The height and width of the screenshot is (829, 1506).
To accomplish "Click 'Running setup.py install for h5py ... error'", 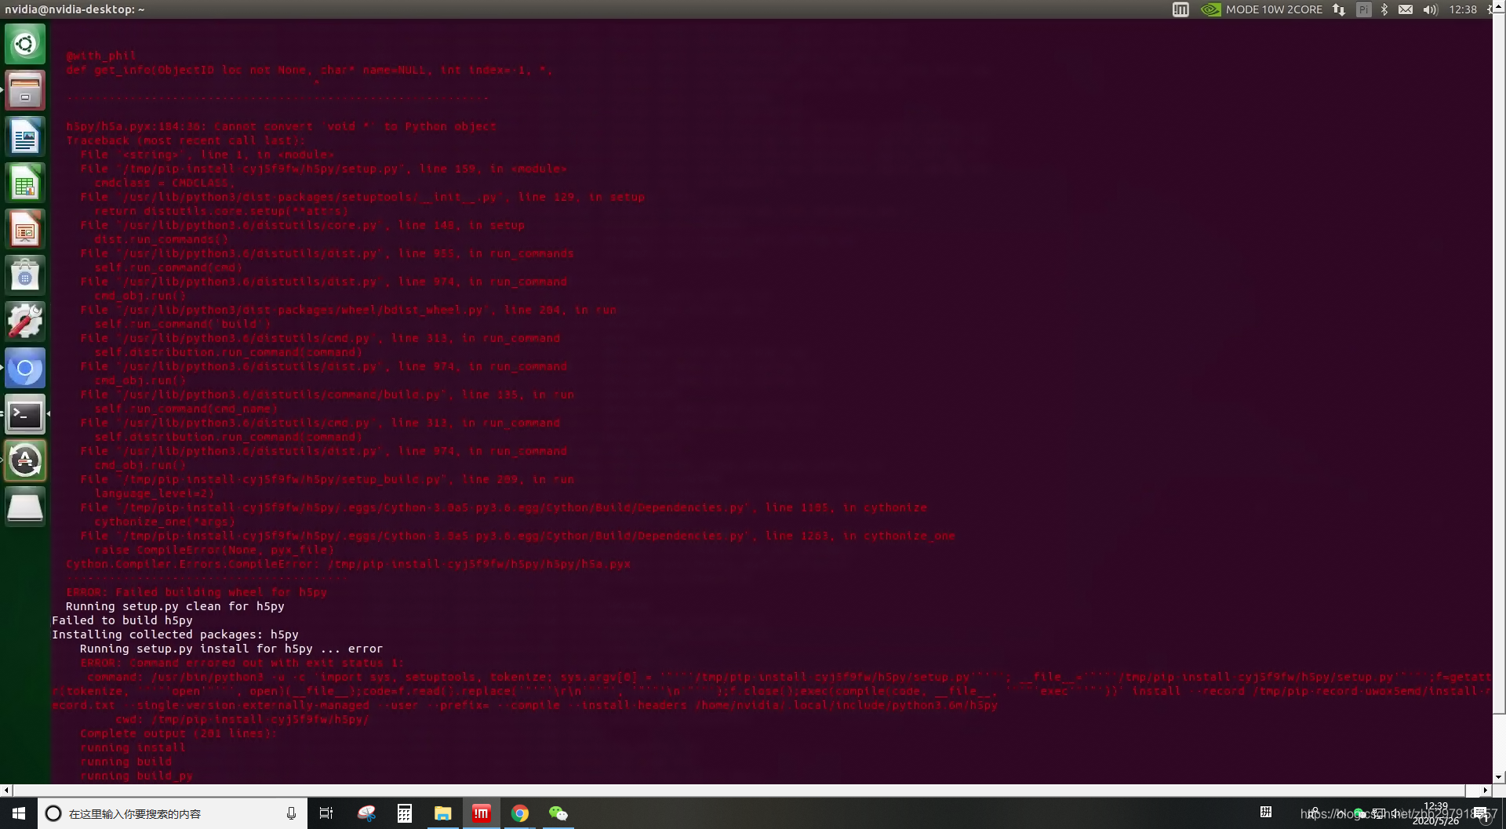I will click(x=231, y=649).
